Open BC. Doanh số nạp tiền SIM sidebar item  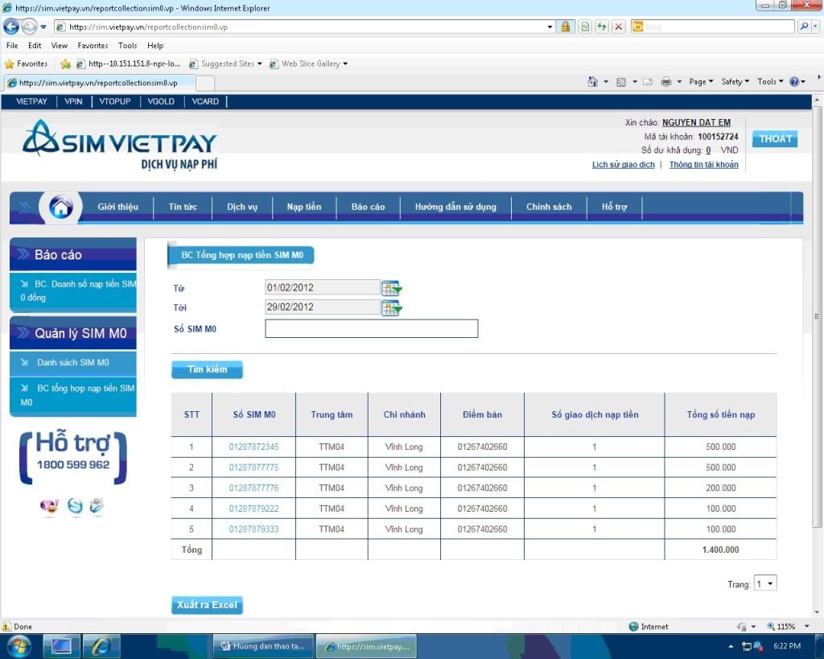(x=73, y=291)
